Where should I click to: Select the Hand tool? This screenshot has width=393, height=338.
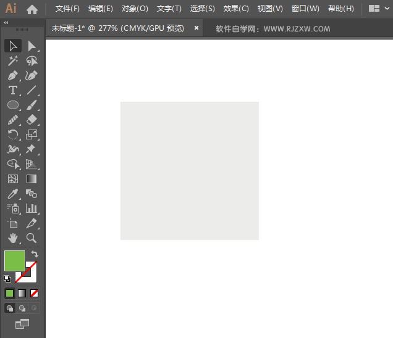click(13, 238)
